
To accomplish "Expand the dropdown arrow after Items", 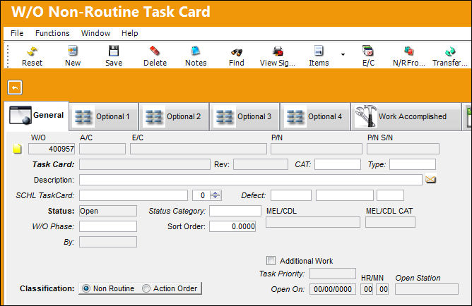I will click(343, 54).
